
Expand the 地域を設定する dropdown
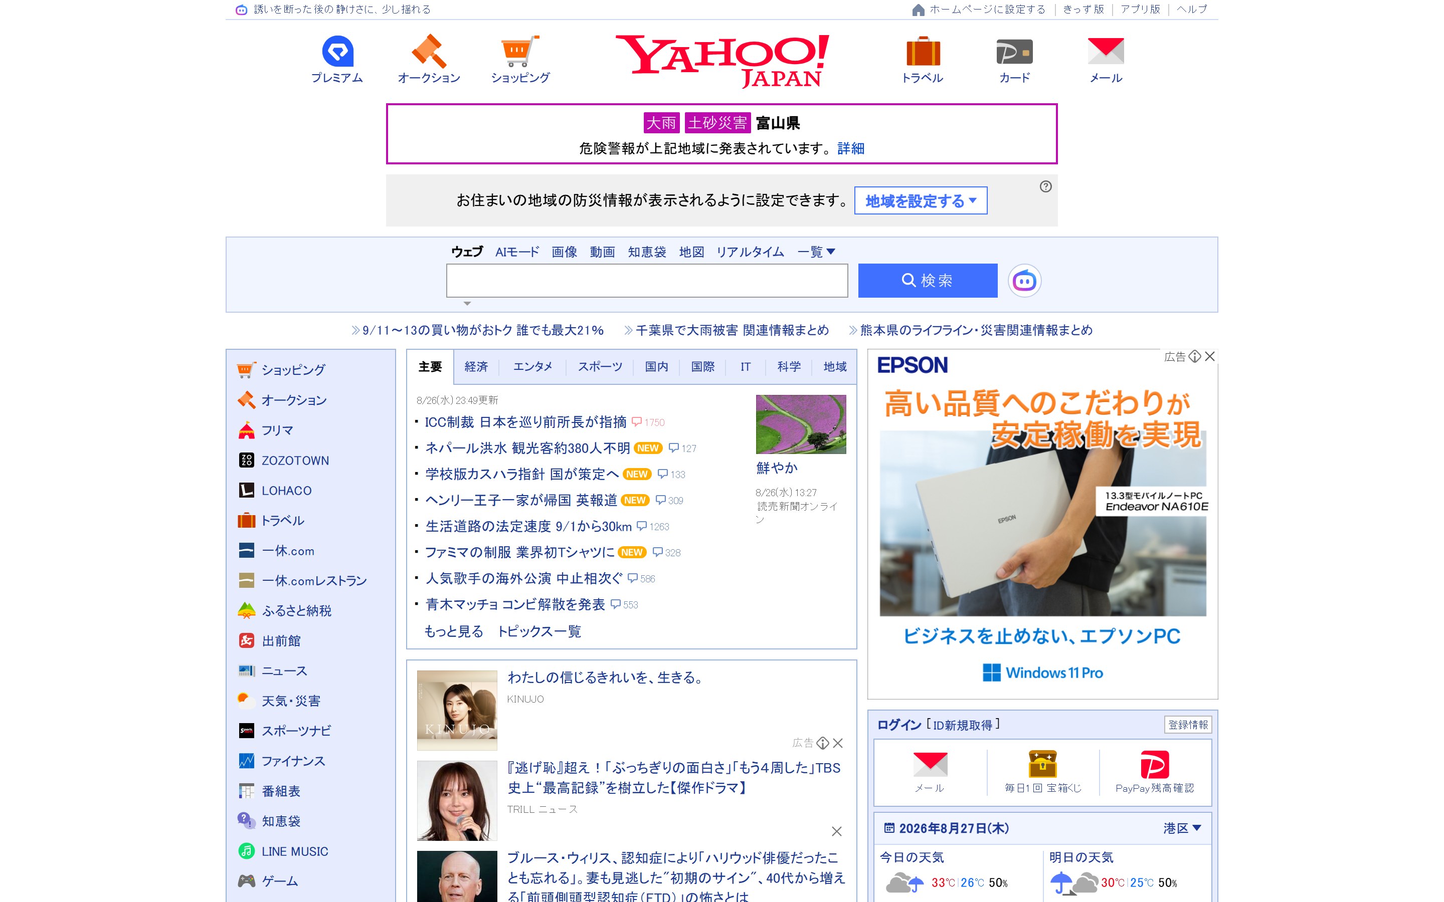921,200
